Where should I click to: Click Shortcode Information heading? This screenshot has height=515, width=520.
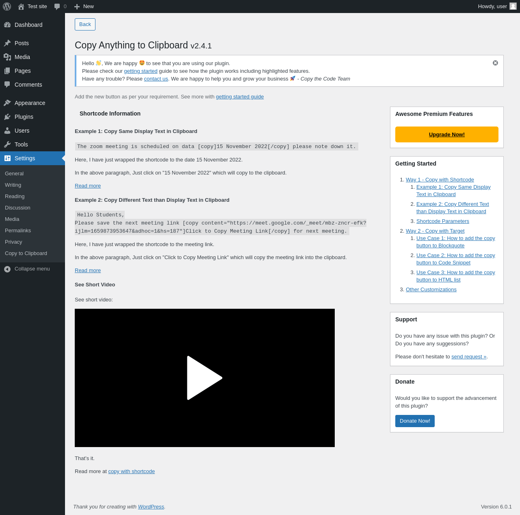tap(110, 114)
